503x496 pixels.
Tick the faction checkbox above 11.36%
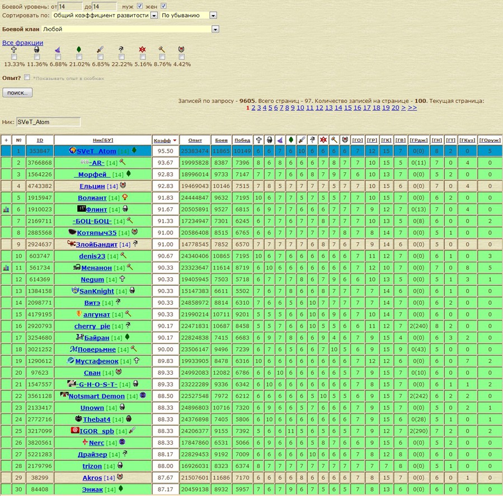point(37,56)
